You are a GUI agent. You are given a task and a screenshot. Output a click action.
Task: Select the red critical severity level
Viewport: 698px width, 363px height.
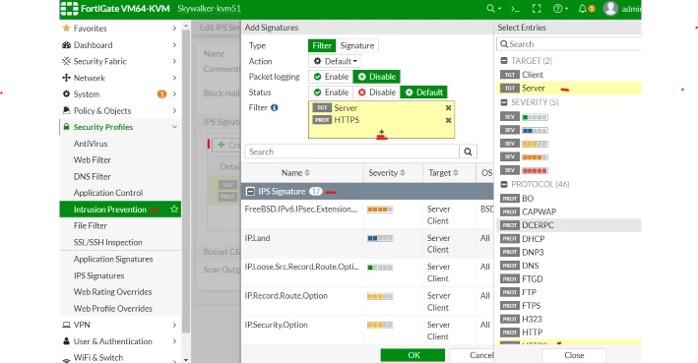pyautogui.click(x=536, y=170)
